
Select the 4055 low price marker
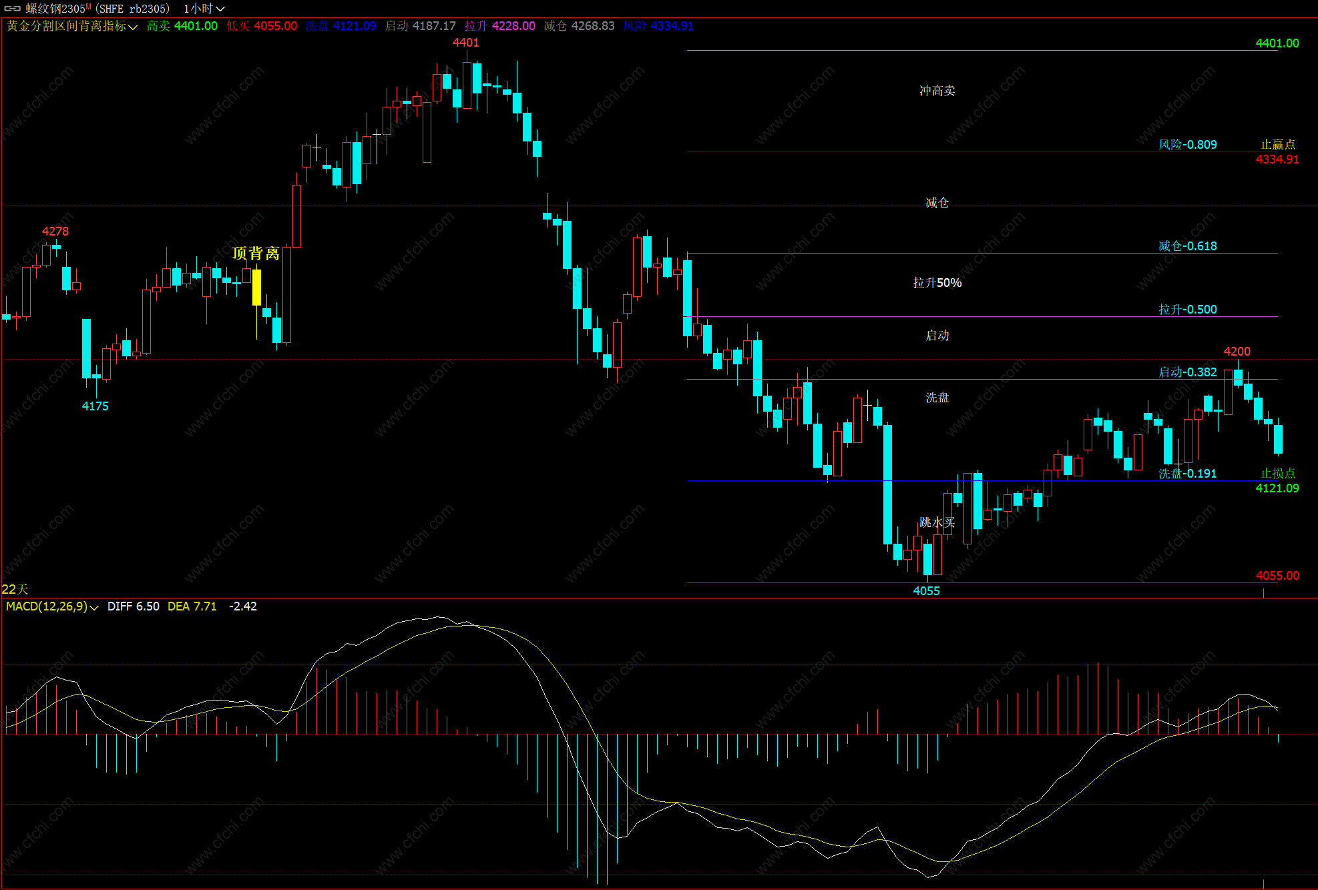pos(926,591)
